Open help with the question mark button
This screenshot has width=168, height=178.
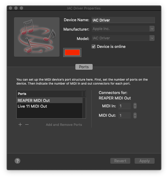tap(17, 161)
